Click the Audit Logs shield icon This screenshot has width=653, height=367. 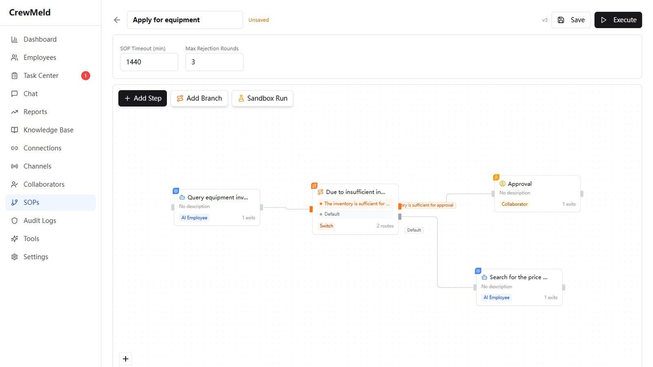14,221
